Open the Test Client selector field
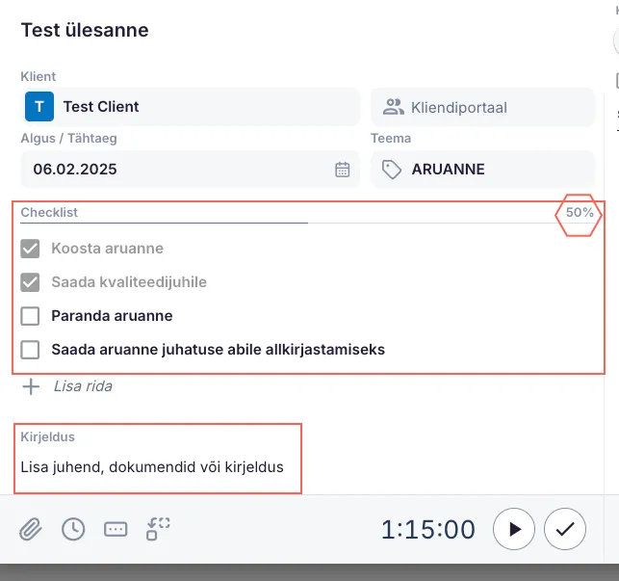 tap(193, 107)
